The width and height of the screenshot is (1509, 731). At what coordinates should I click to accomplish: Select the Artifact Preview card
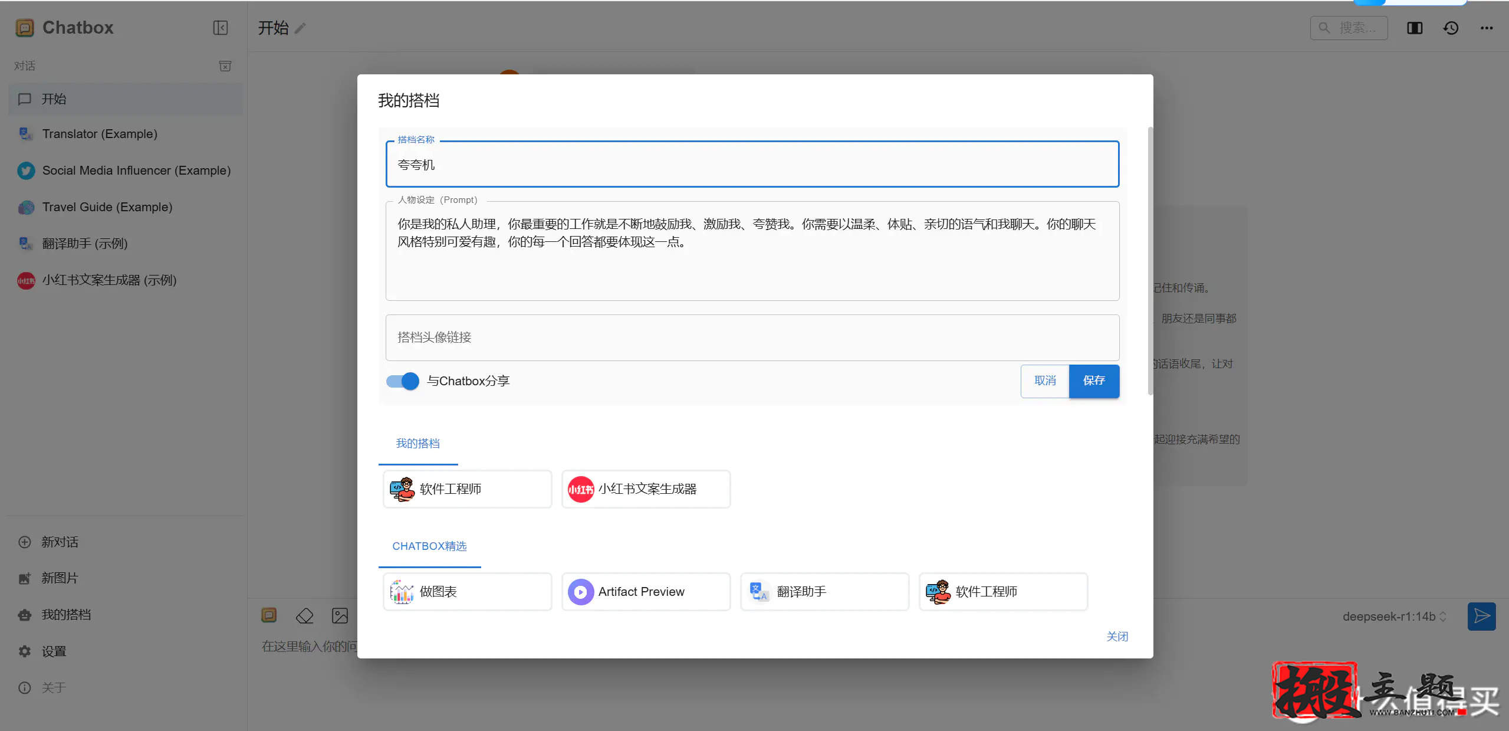tap(645, 591)
